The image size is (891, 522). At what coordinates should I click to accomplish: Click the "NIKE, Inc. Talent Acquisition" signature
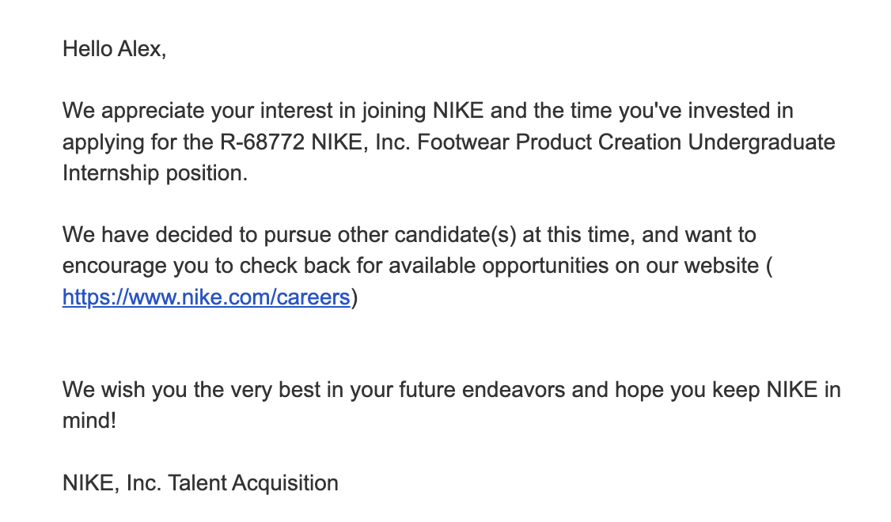pyautogui.click(x=200, y=482)
